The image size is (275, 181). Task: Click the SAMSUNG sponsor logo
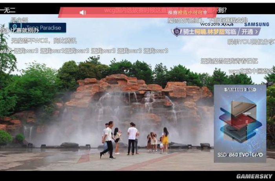pyautogui.click(x=257, y=24)
